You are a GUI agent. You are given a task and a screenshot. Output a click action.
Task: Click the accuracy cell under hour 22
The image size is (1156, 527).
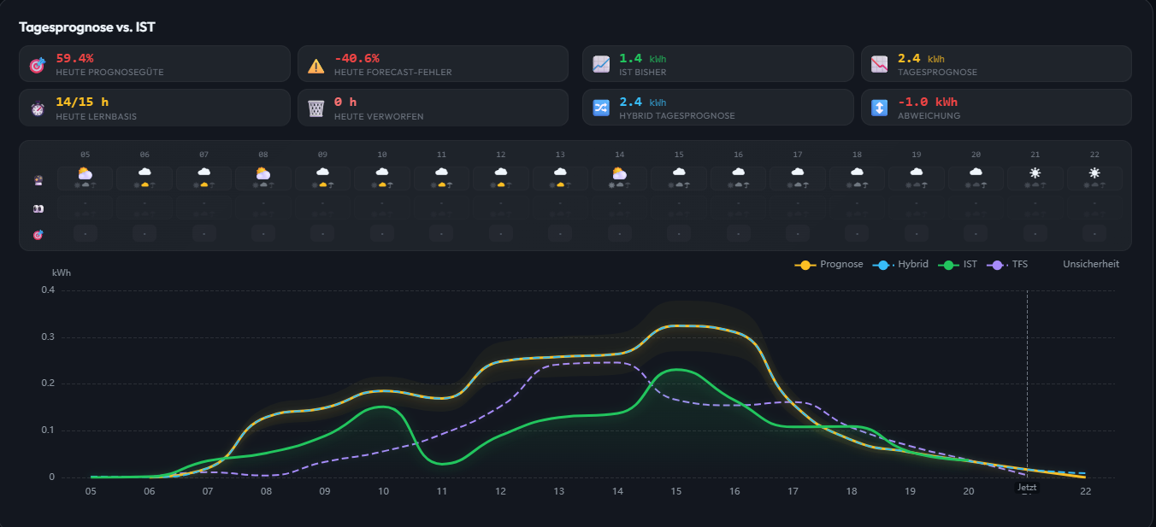pyautogui.click(x=1094, y=234)
